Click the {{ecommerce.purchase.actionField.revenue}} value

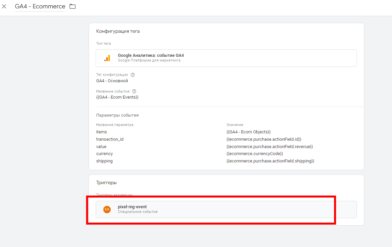pyautogui.click(x=269, y=147)
